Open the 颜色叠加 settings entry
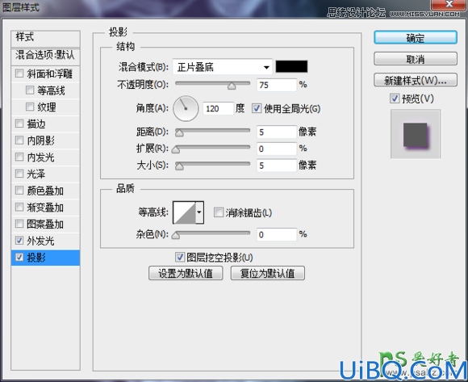The image size is (468, 382). point(45,191)
